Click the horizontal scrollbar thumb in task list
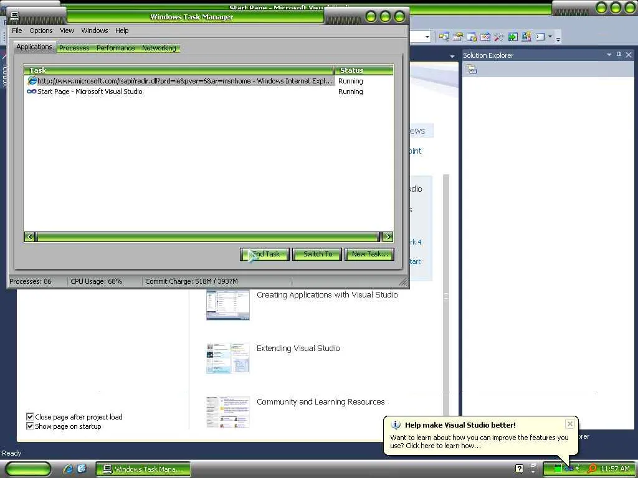 [207, 237]
